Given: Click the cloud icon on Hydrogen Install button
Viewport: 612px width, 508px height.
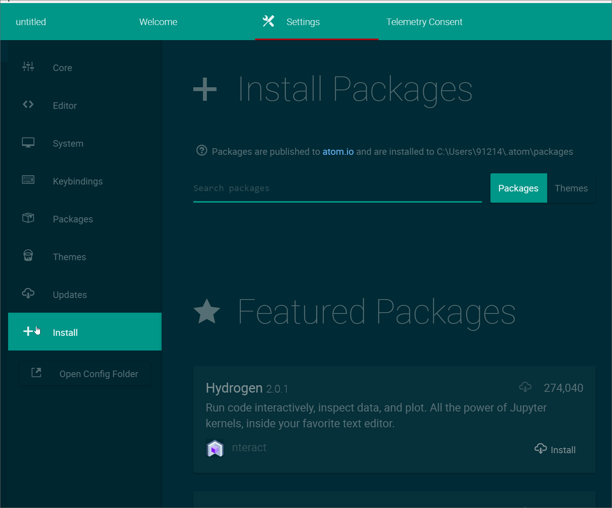Looking at the screenshot, I should 541,448.
